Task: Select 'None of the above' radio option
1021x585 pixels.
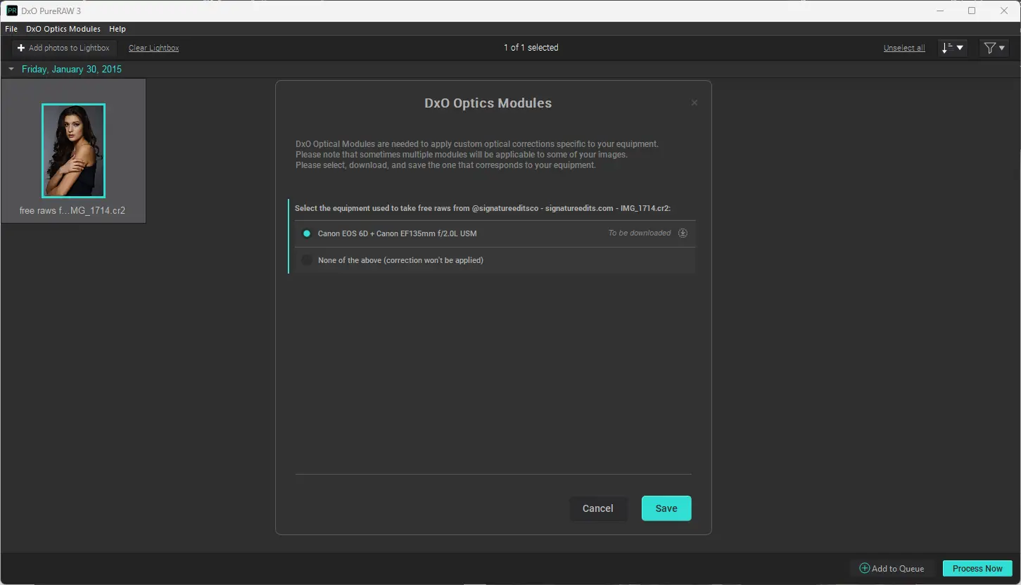Action: pyautogui.click(x=307, y=260)
